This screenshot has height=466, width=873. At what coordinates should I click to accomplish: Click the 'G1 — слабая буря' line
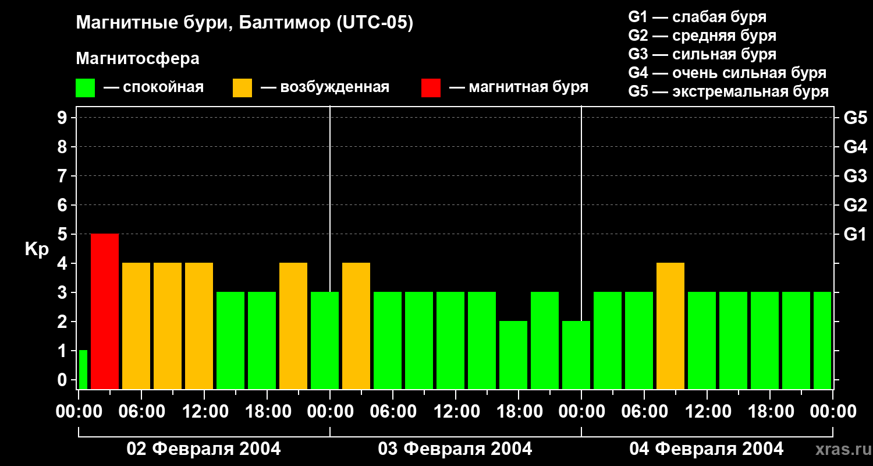pos(697,17)
